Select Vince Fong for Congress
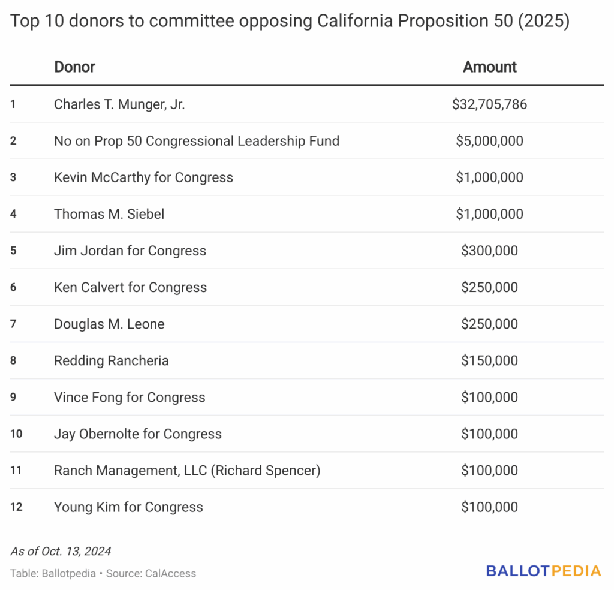The width and height of the screenshot is (614, 590). [x=130, y=397]
